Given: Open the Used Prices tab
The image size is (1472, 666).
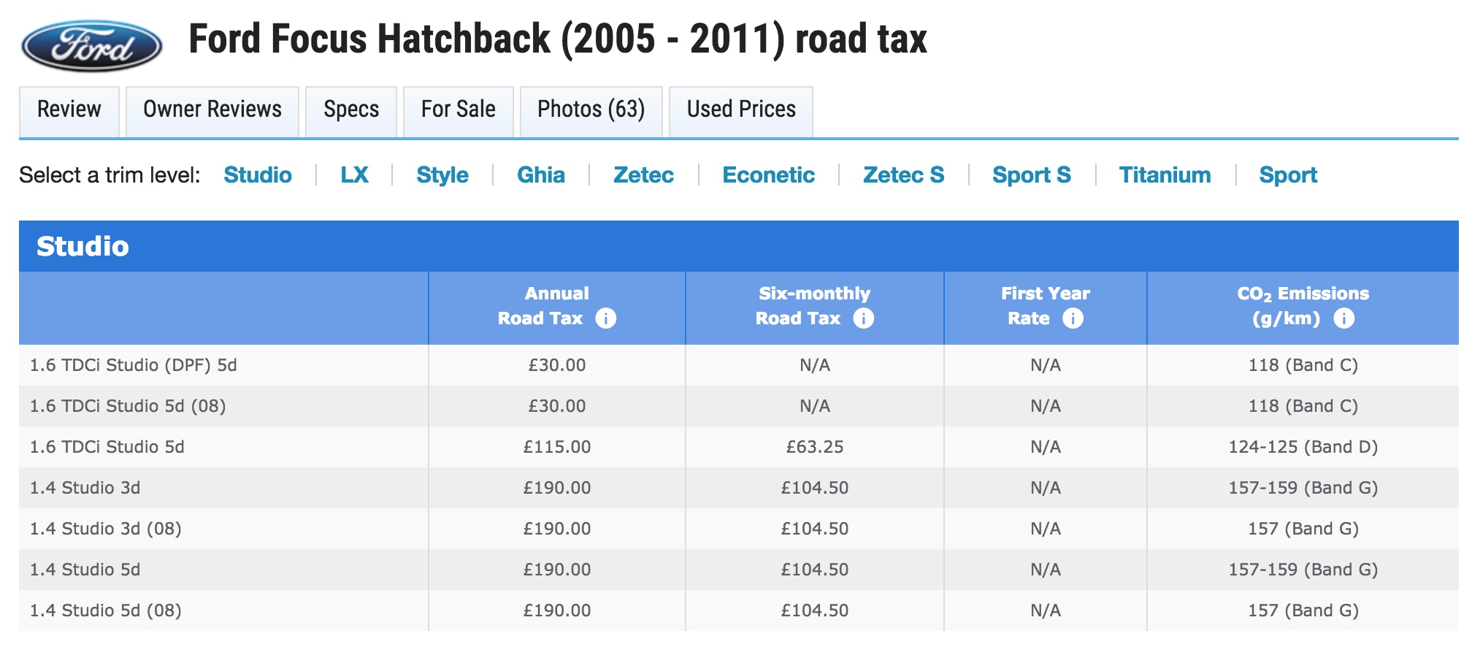Looking at the screenshot, I should click(x=740, y=110).
